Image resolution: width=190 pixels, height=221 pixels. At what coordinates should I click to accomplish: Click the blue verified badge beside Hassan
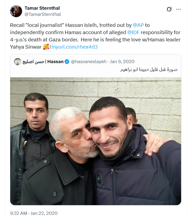pos(67,62)
